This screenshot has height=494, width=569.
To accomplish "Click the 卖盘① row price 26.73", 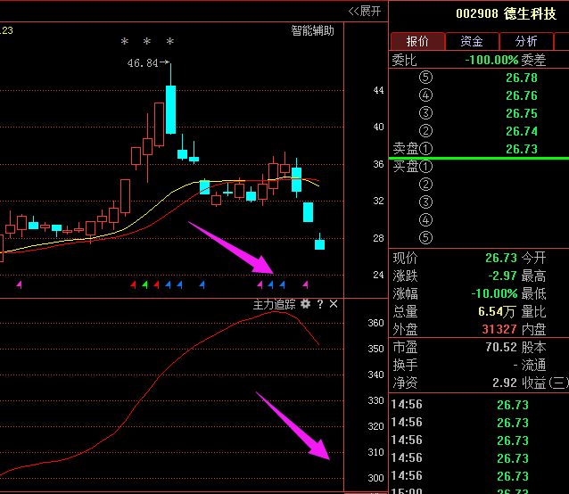I will (x=521, y=149).
